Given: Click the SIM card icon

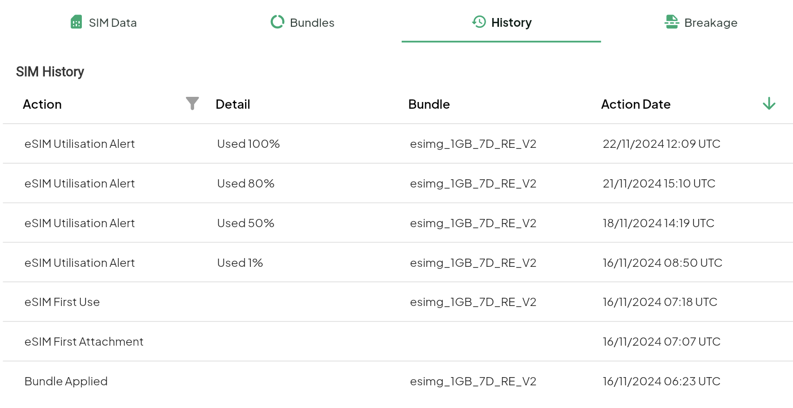Looking at the screenshot, I should [76, 22].
